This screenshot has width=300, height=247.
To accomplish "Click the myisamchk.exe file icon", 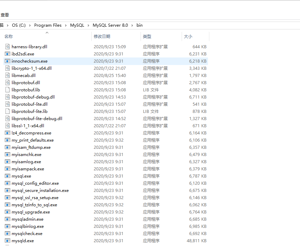I will (8, 155).
